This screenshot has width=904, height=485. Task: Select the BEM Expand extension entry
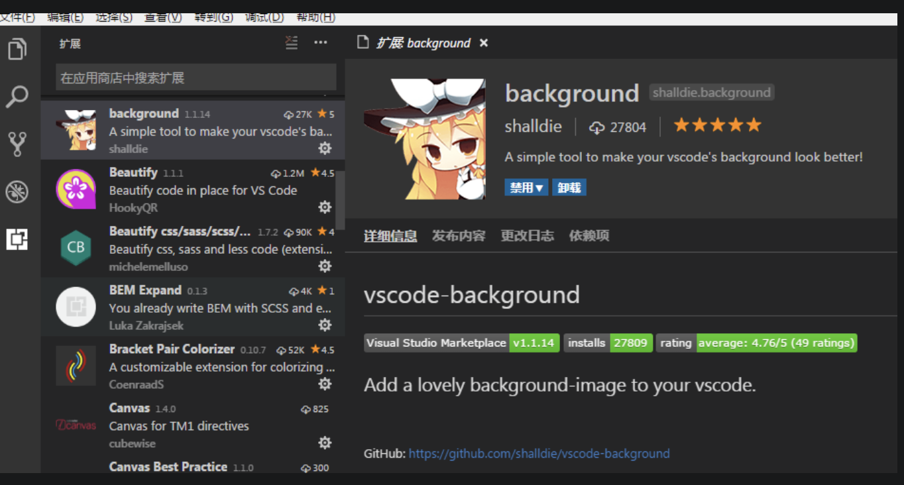[x=193, y=307]
